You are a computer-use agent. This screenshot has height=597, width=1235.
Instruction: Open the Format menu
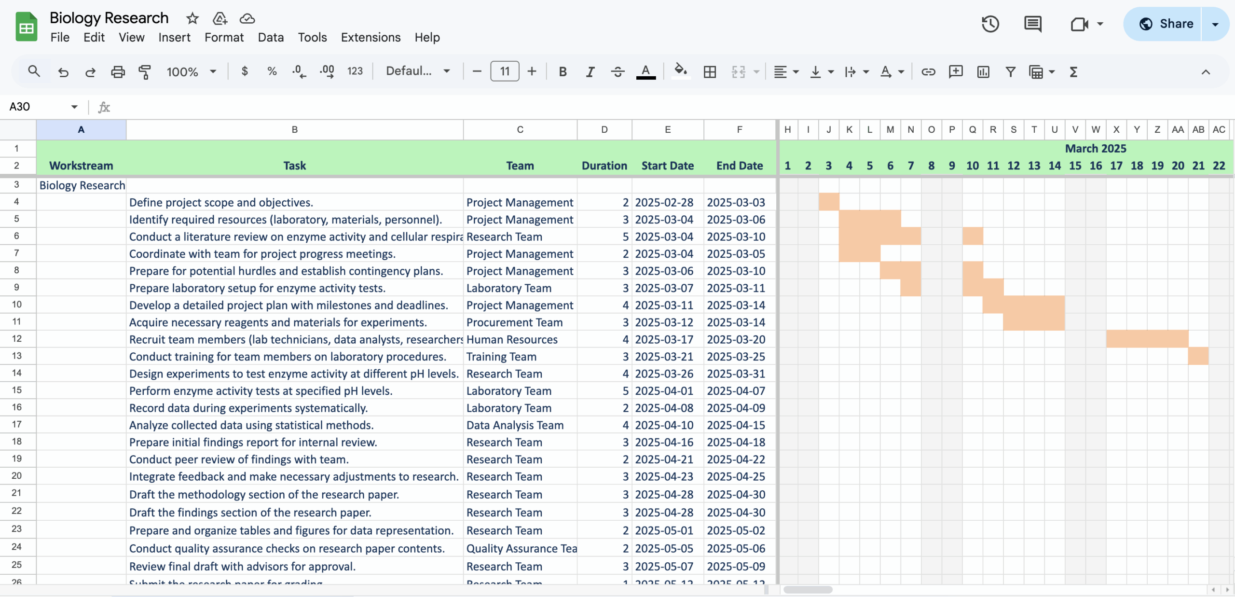click(x=224, y=37)
